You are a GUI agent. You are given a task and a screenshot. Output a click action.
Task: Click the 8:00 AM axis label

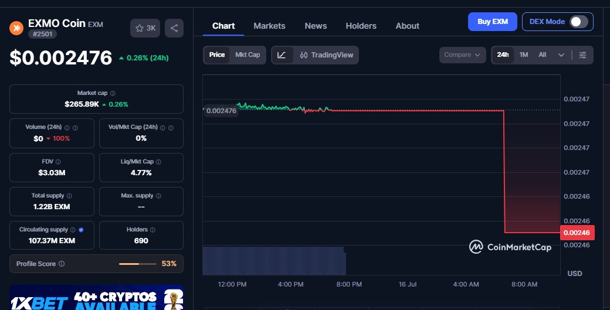524,284
